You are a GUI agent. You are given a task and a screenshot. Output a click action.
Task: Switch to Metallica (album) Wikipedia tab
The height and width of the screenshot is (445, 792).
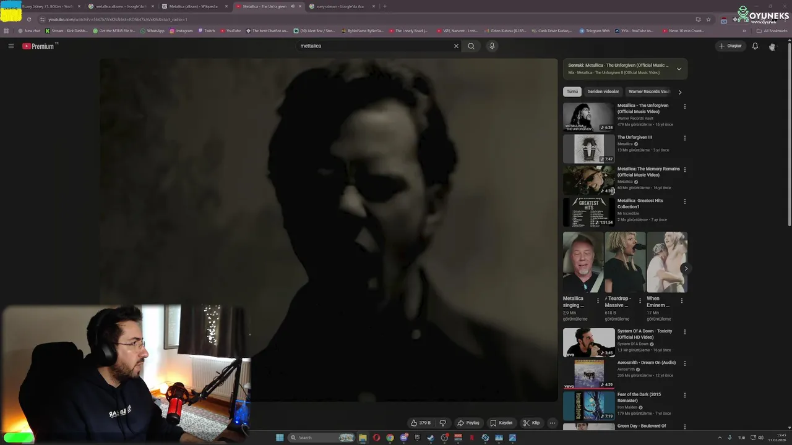click(194, 6)
